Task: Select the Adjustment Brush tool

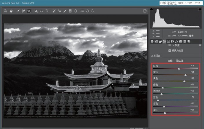Action: click(x=65, y=11)
